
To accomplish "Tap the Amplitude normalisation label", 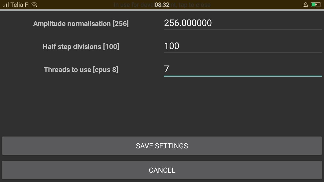I will pyautogui.click(x=72, y=24).
